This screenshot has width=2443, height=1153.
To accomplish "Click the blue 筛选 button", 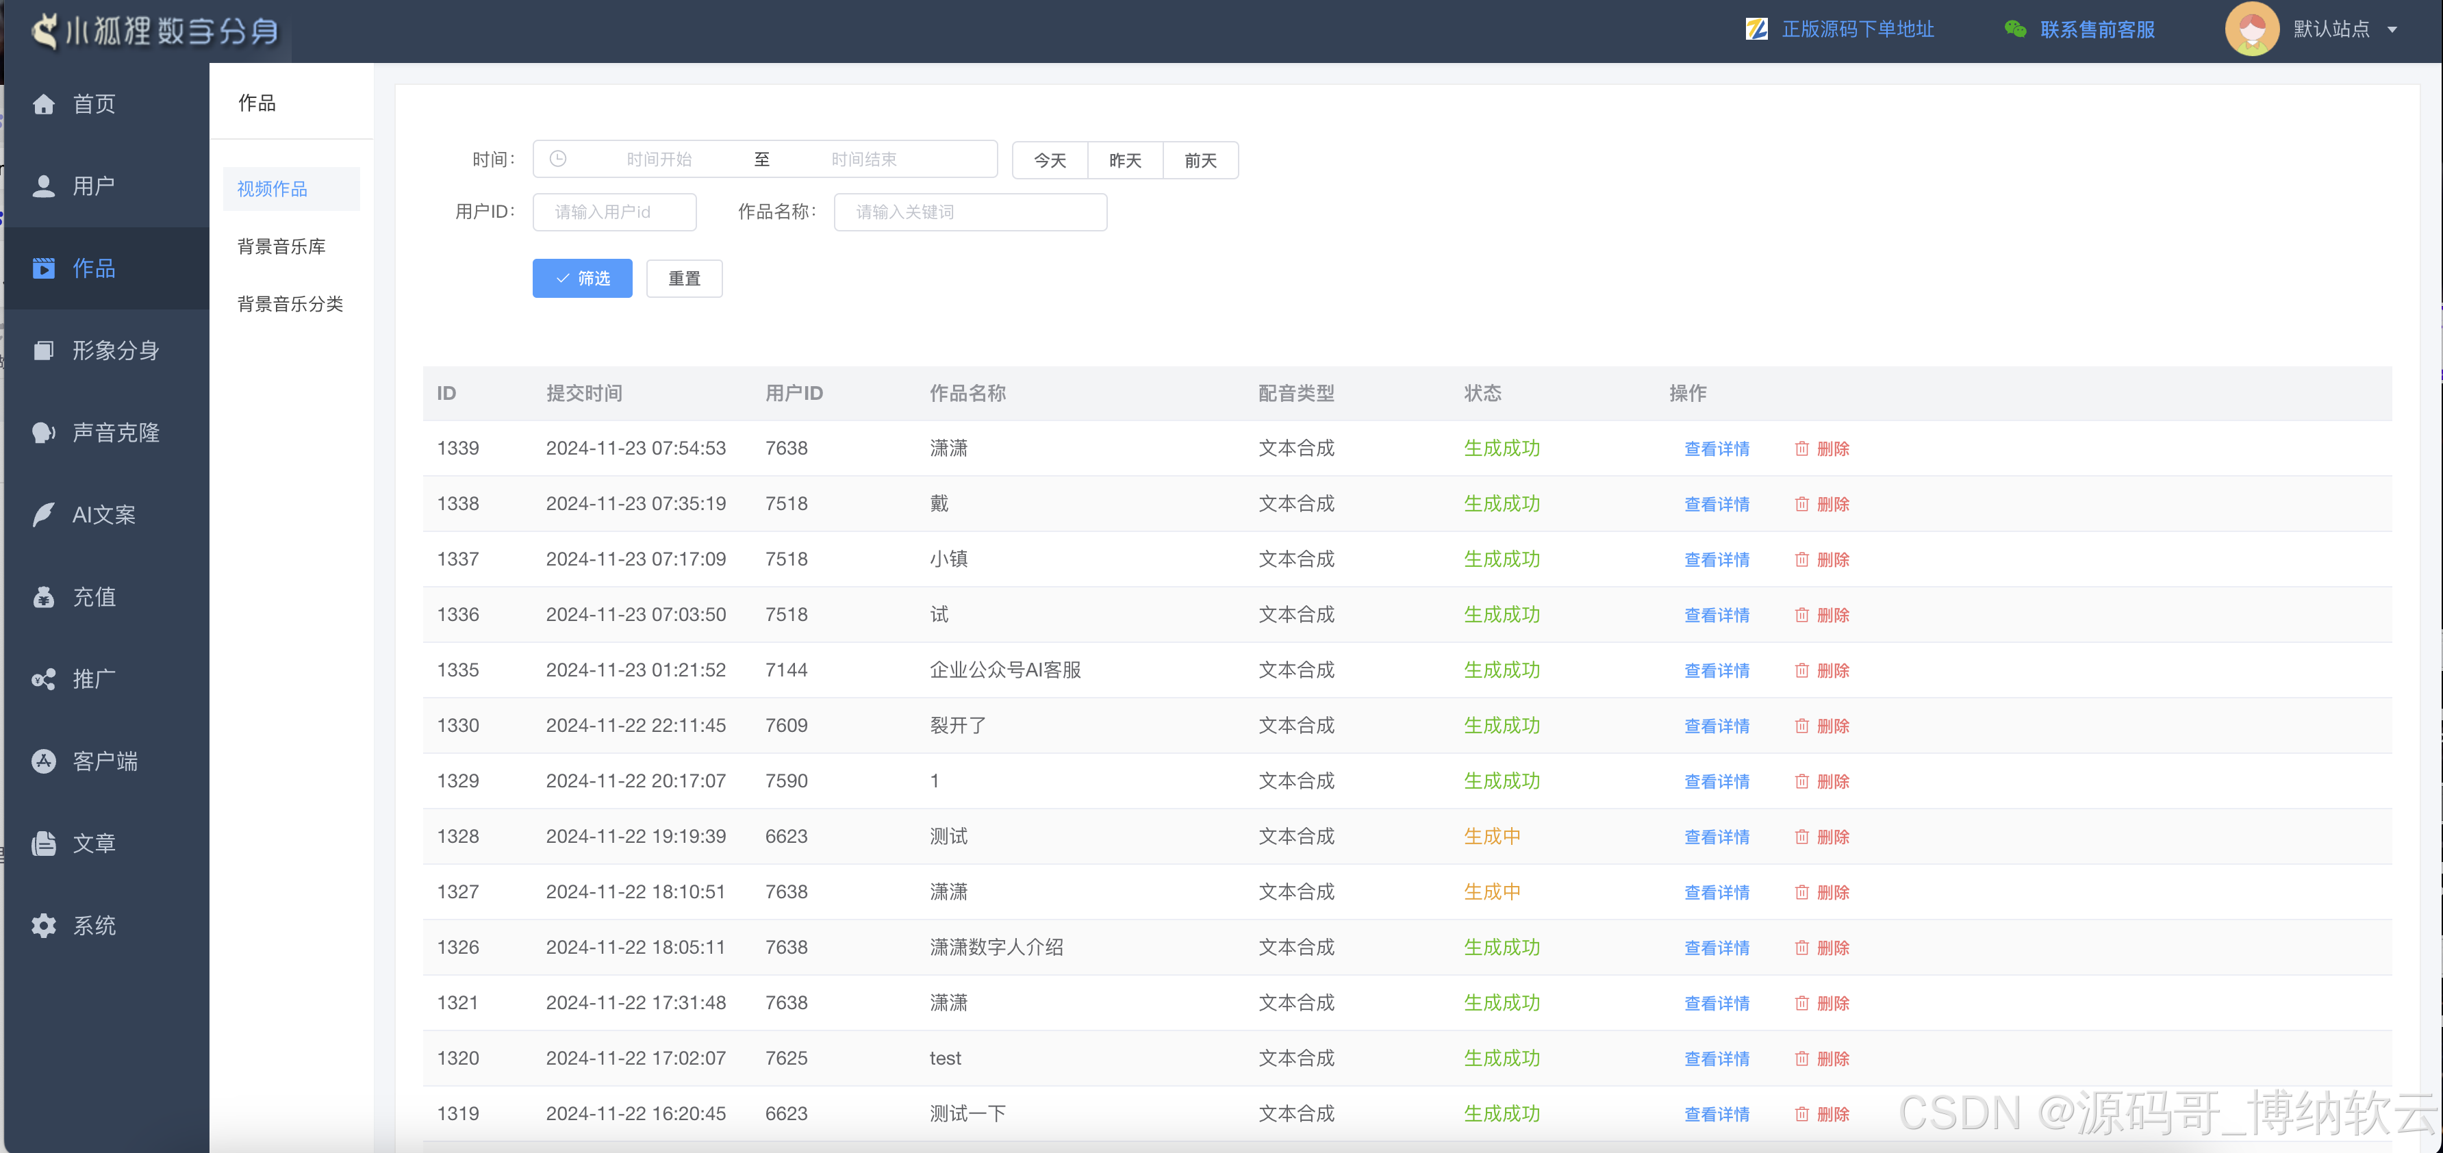I will coord(582,279).
